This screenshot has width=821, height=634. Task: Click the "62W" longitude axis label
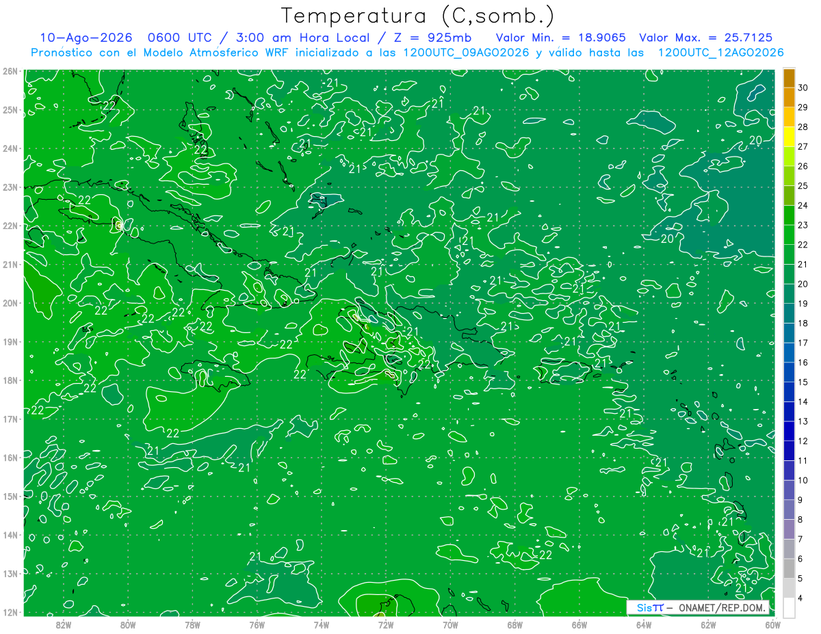point(708,624)
